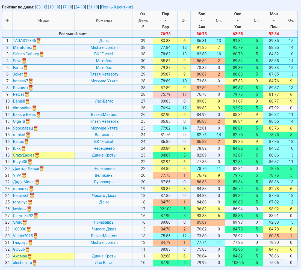
Task: Click the pink 75:79 prediction cell of Рефат
Action: click(x=166, y=94)
